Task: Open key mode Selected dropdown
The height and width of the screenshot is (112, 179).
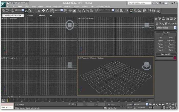Action: point(141,104)
